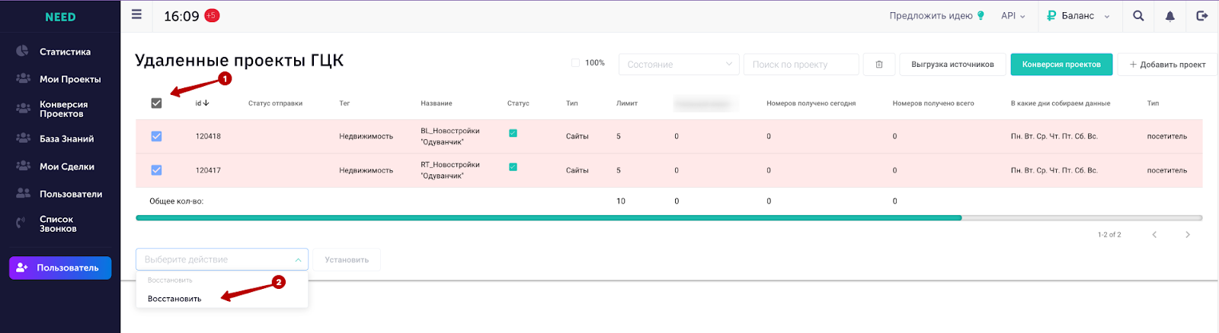Click the logout icon in top bar

click(x=1202, y=15)
